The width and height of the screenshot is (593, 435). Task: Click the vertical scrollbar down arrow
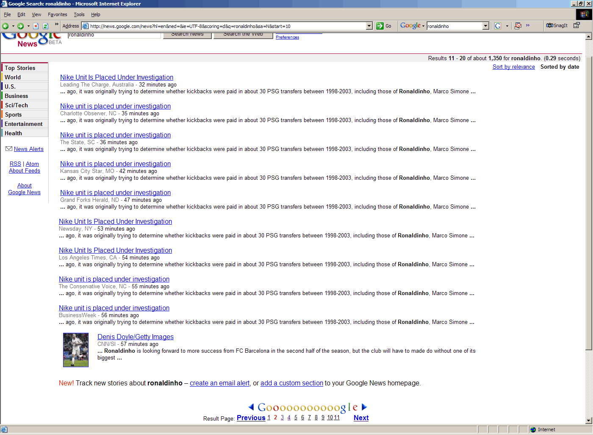(589, 420)
